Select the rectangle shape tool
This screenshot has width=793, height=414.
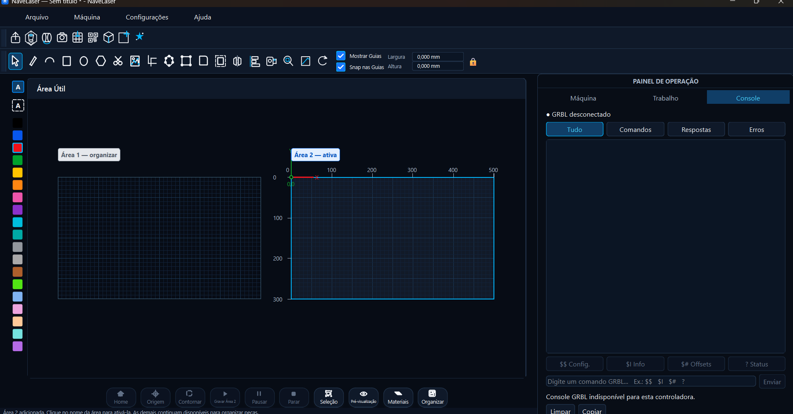(x=67, y=61)
